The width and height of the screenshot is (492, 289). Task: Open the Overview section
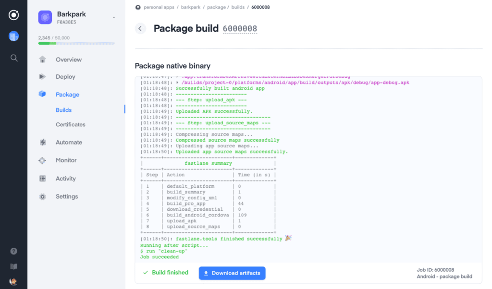[68, 60]
